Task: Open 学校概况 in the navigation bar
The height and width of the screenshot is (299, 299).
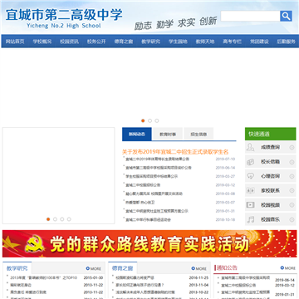Action: coord(42,42)
